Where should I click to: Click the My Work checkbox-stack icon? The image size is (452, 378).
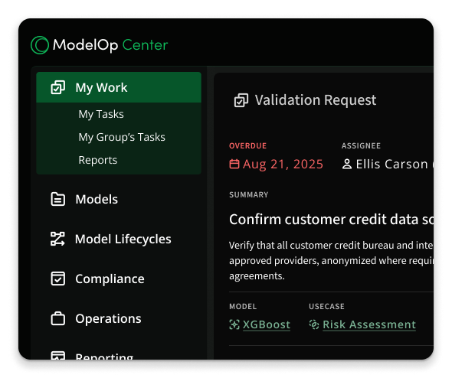[x=58, y=87]
